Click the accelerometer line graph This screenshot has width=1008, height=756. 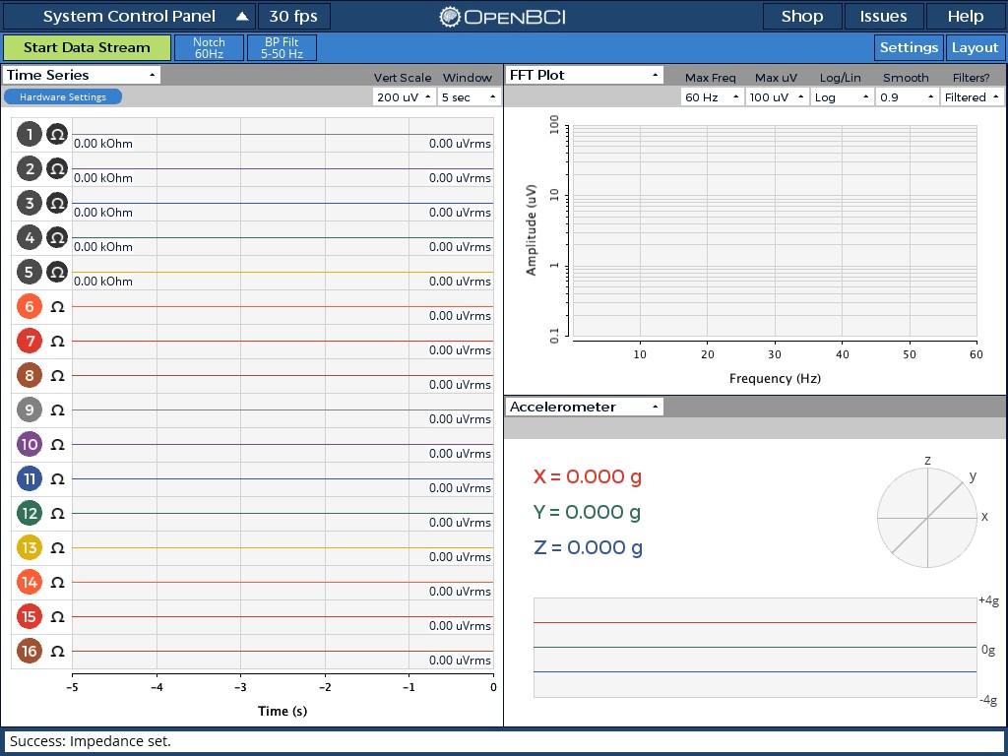(755, 648)
